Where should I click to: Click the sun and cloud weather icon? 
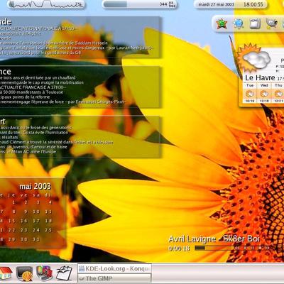pos(254,58)
